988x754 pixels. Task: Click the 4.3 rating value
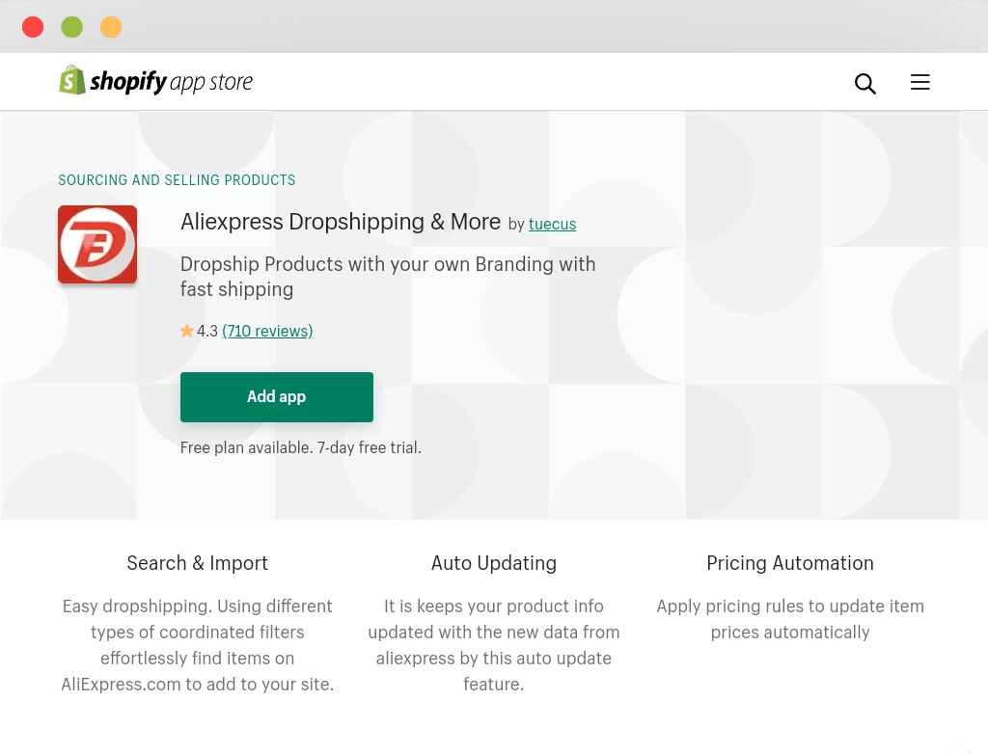pyautogui.click(x=207, y=331)
